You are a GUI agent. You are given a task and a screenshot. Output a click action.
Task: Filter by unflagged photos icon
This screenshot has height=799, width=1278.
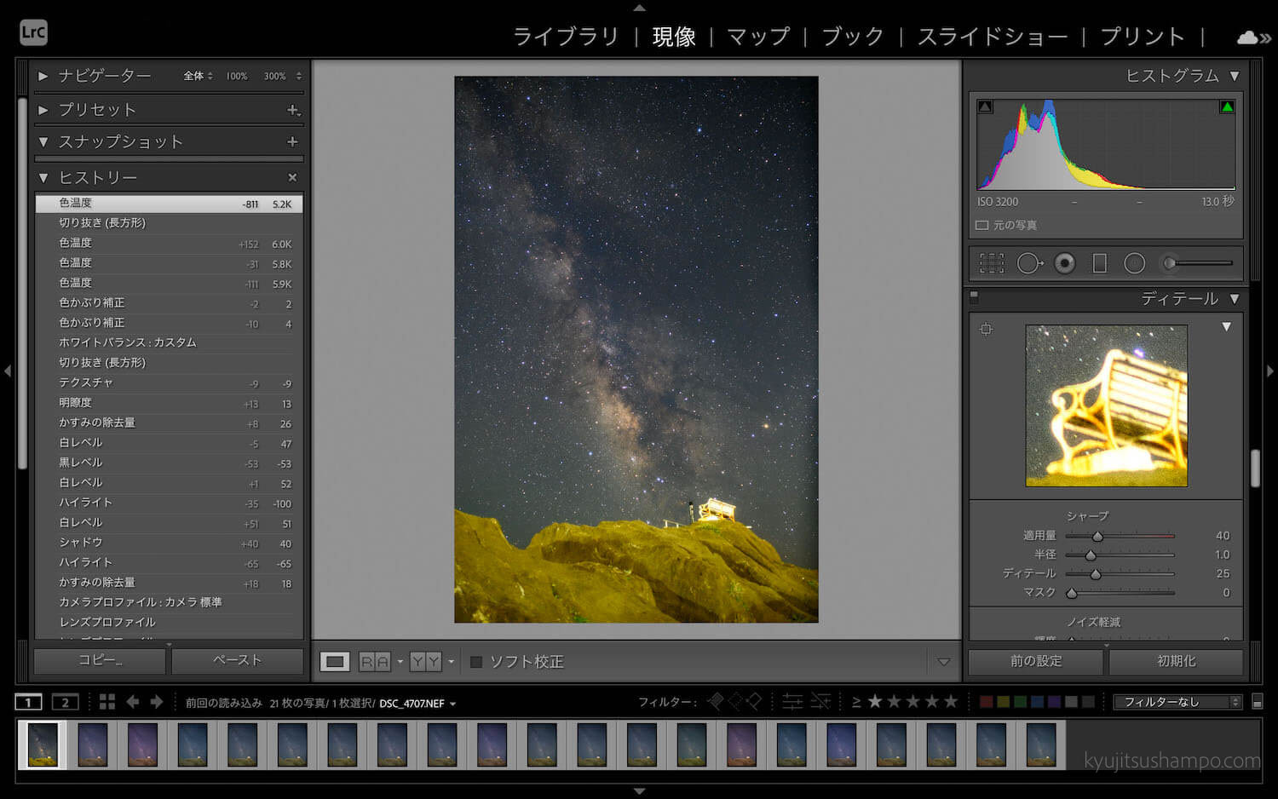point(735,702)
